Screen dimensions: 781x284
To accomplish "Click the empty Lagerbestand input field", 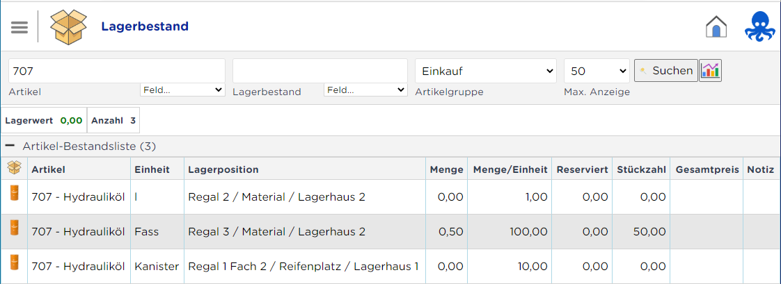I will [319, 71].
